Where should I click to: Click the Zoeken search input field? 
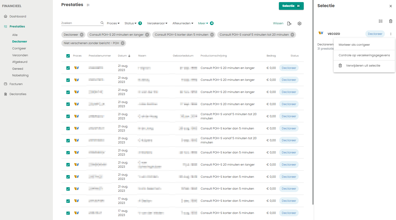(x=80, y=23)
